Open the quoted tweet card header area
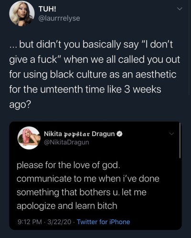This screenshot has width=191, height=238. coord(95,138)
